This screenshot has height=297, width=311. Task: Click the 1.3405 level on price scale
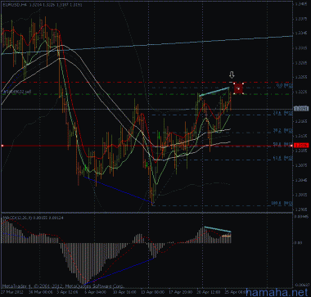[x=300, y=4]
